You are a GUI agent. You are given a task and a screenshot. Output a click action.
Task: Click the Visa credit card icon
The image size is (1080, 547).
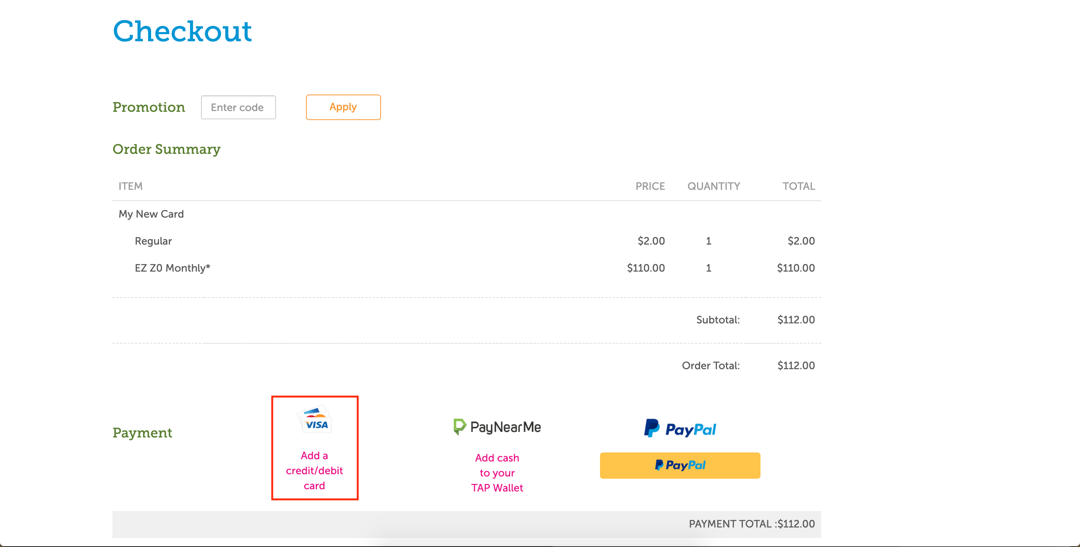point(315,419)
